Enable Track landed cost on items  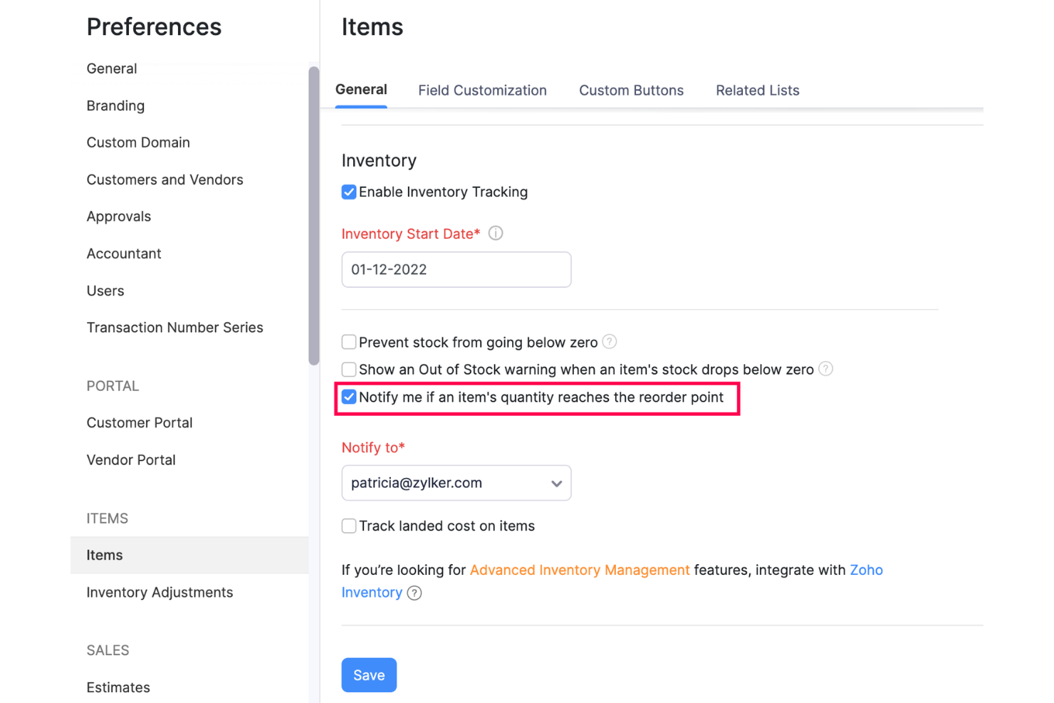pyautogui.click(x=348, y=526)
